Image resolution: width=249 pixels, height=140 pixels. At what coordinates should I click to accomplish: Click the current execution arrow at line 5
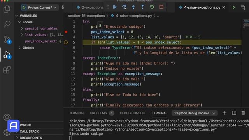(66, 42)
